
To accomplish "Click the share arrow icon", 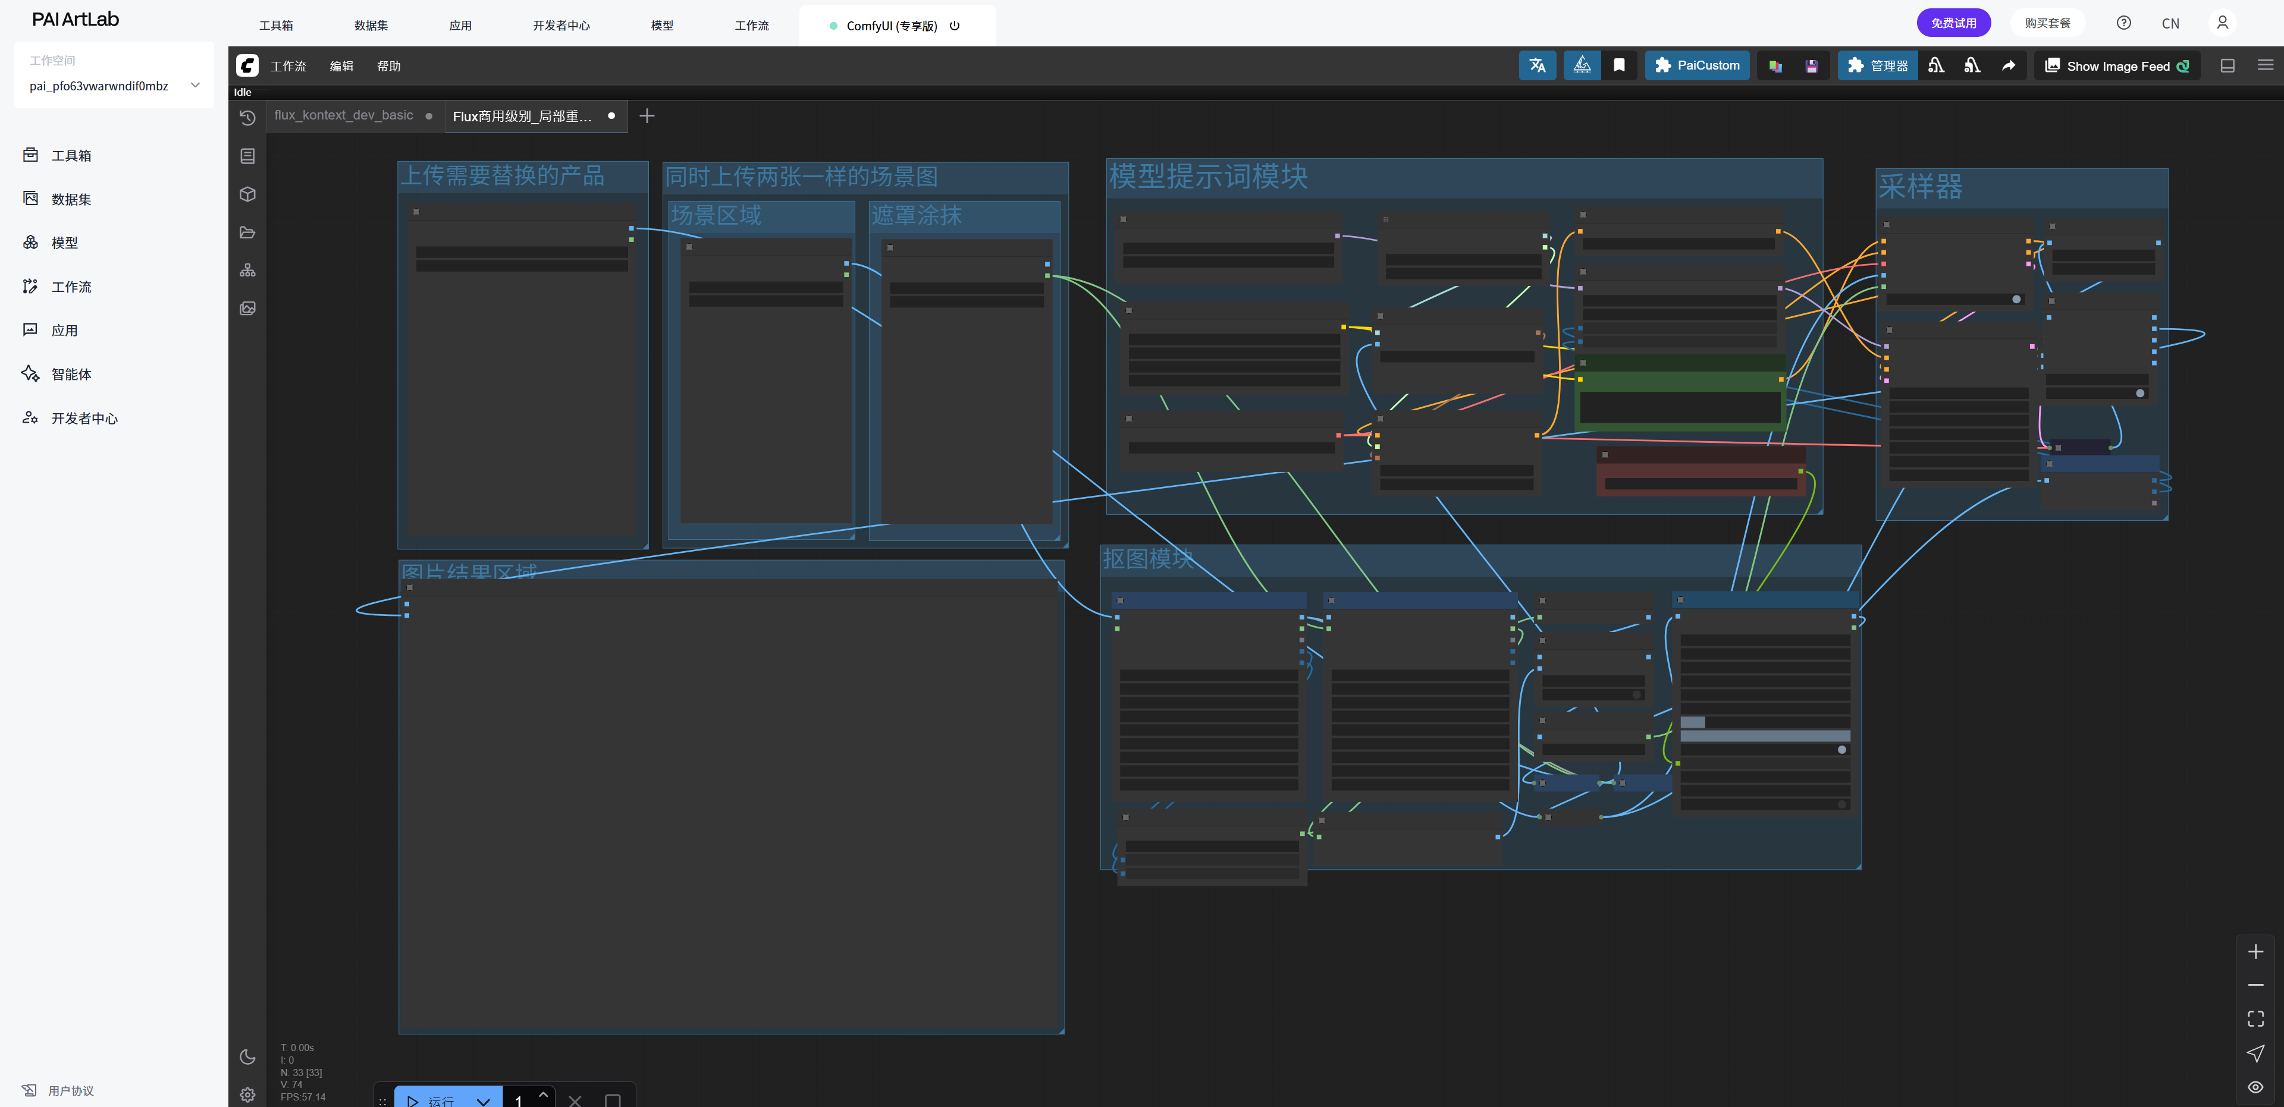I will [x=2008, y=65].
